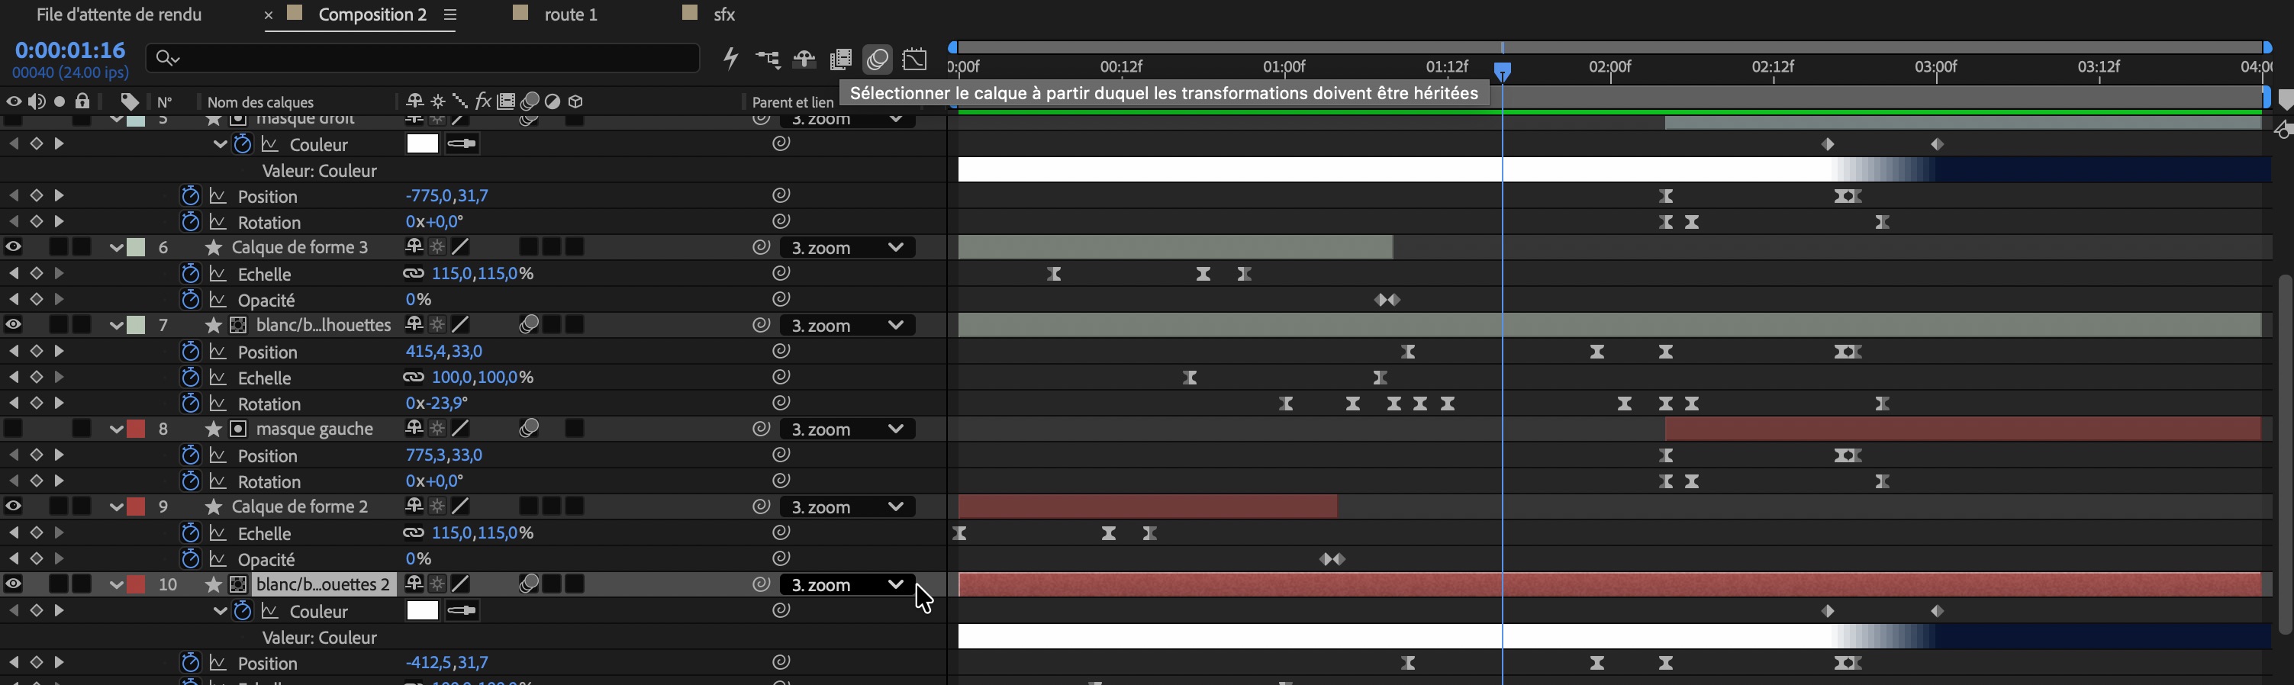Toggle motion blur switch on blanc/b..lhouettes layer 7
The width and height of the screenshot is (2294, 685).
(x=529, y=326)
